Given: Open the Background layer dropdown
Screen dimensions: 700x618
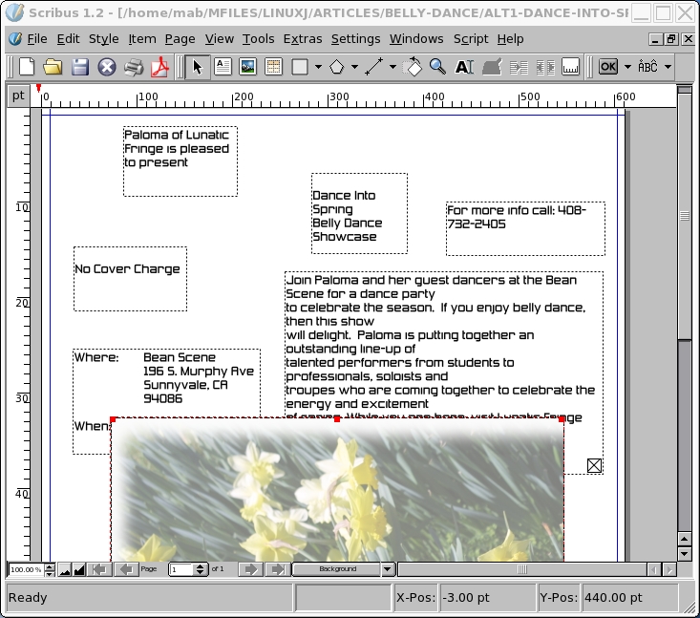Looking at the screenshot, I should (387, 569).
